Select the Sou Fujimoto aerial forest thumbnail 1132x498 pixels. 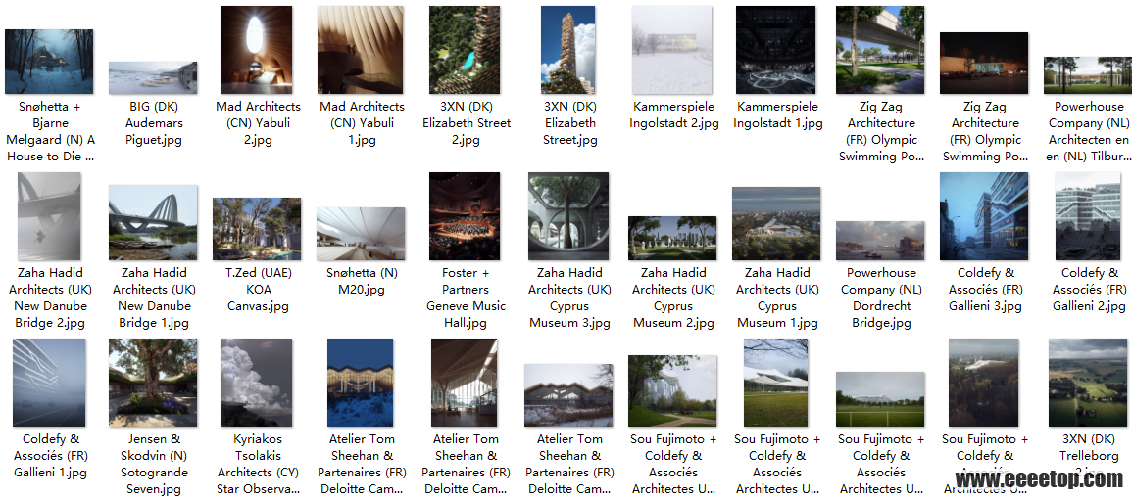984,383
